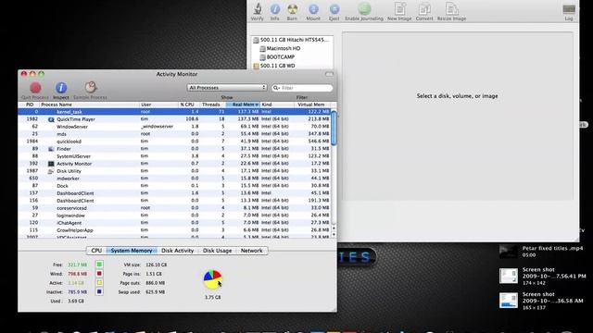Switch to the Network tab
This screenshot has width=593, height=333.
251,251
